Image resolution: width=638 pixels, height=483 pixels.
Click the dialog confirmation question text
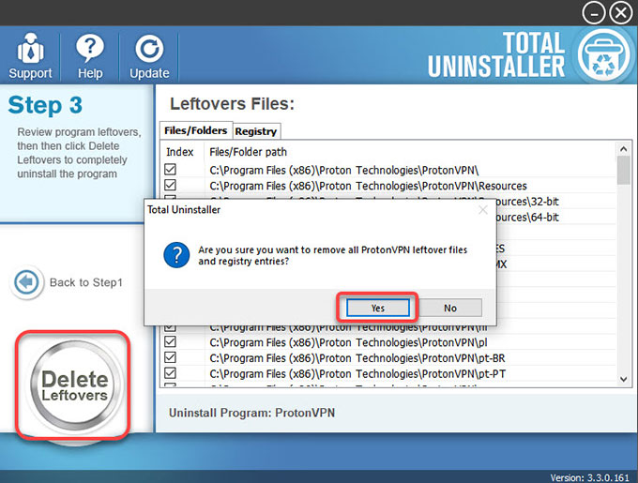click(x=332, y=255)
